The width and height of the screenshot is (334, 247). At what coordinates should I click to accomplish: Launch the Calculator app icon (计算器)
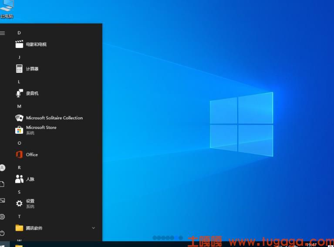(19, 69)
